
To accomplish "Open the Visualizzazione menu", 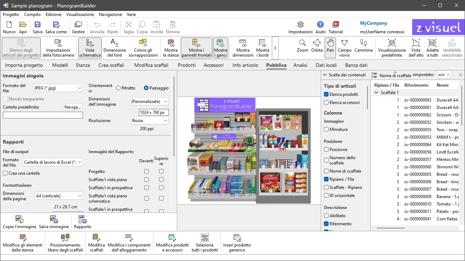I will (80, 14).
